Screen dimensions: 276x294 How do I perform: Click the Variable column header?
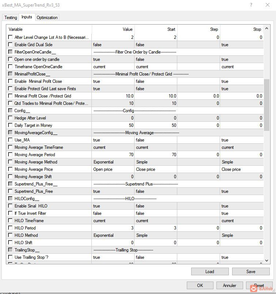(x=49, y=29)
